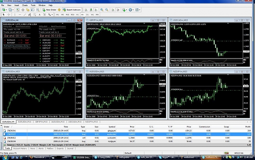Open the chart templates icon
The image size is (255, 160).
point(137,10)
